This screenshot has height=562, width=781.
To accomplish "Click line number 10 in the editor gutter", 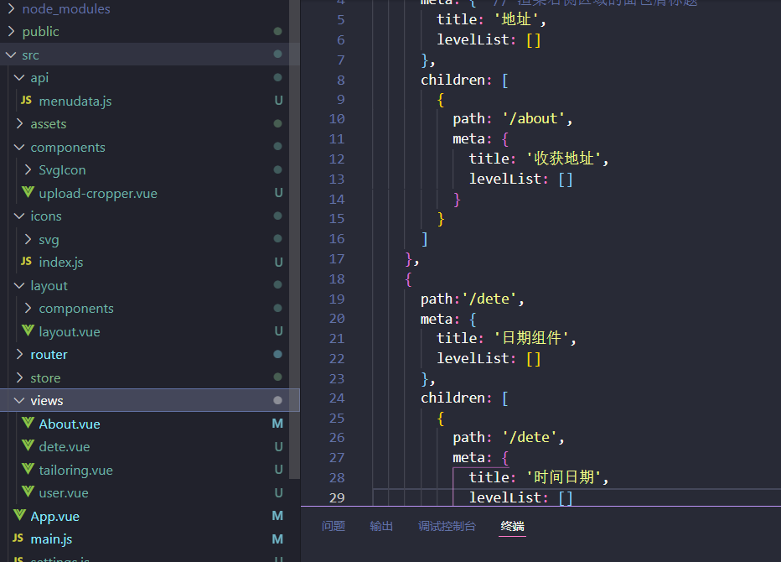I will point(337,118).
